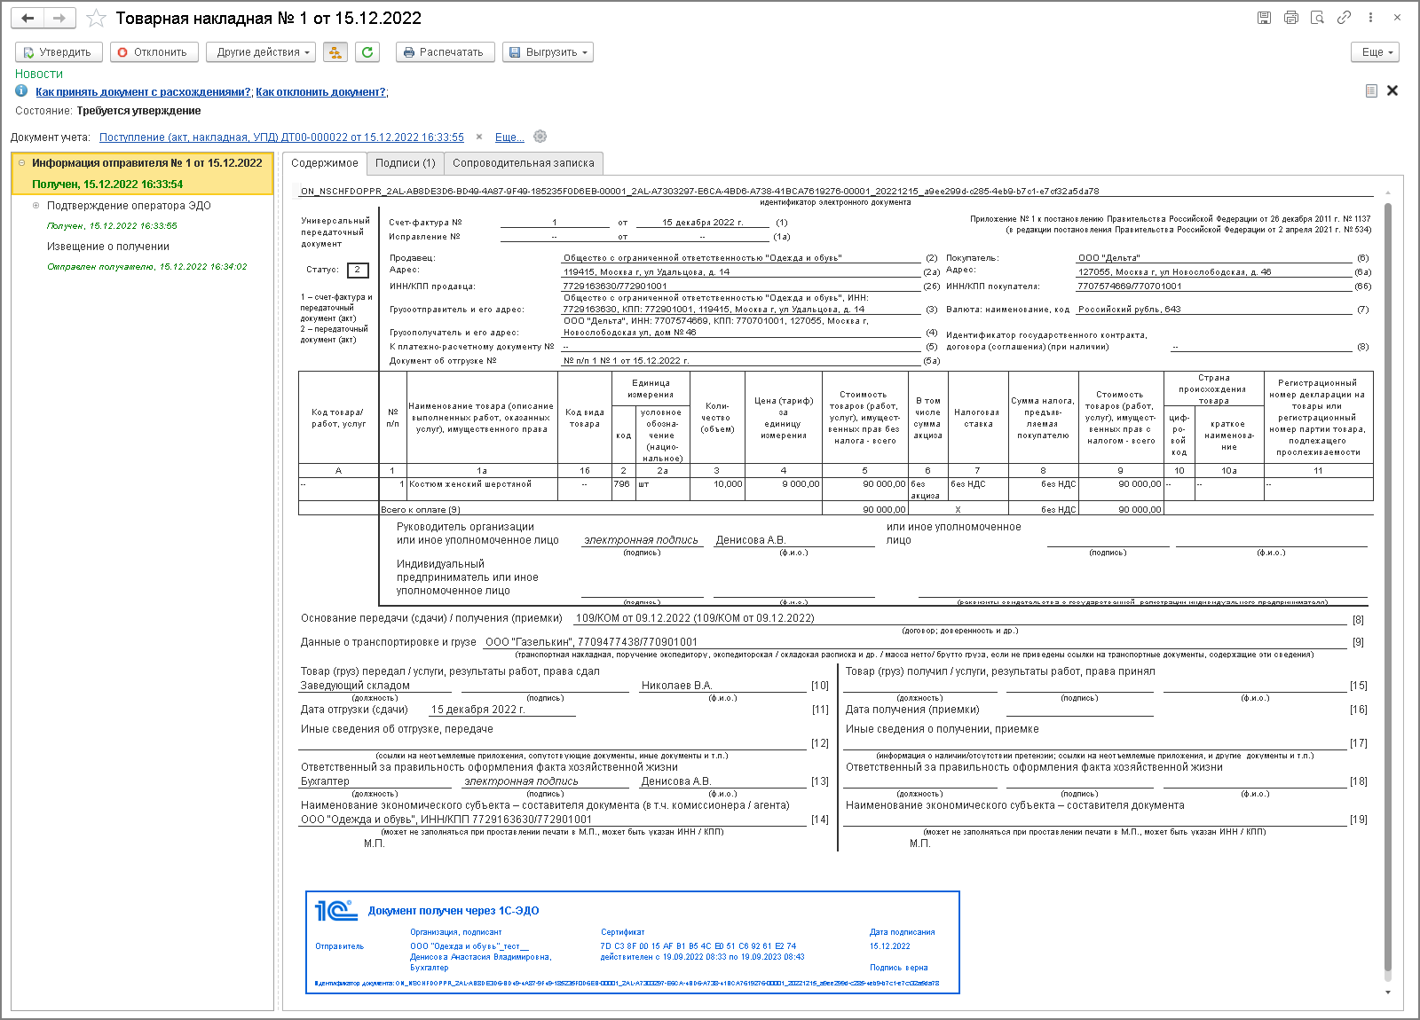Open link Как отклонить документ?
The width and height of the screenshot is (1420, 1020).
(x=320, y=92)
